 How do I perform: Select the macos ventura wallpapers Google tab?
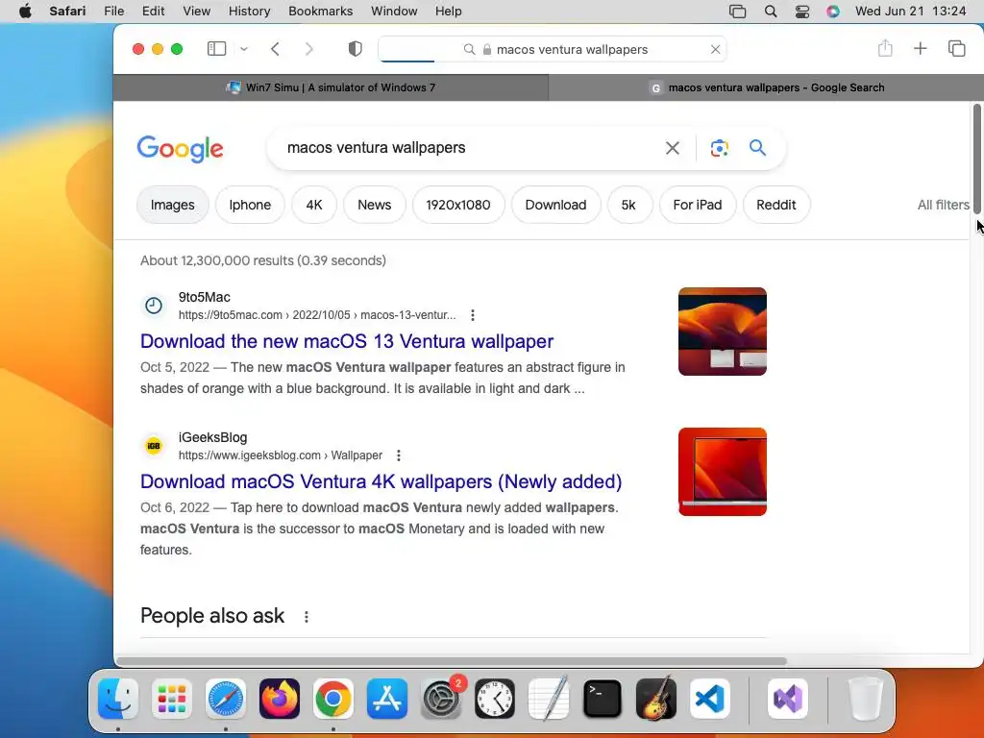pos(766,87)
